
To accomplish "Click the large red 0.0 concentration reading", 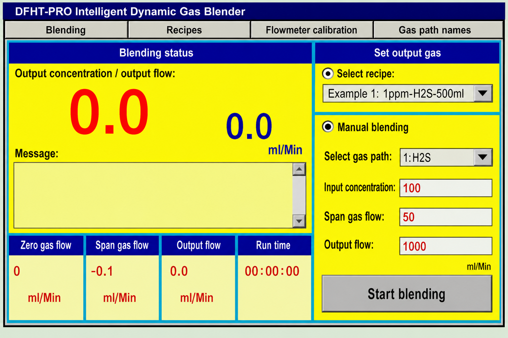I will (x=109, y=112).
